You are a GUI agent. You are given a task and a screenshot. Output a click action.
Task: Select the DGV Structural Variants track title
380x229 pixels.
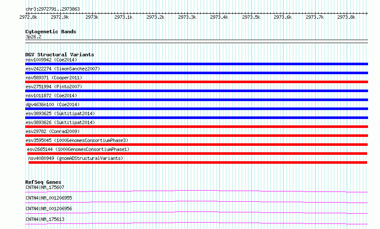tap(60, 55)
